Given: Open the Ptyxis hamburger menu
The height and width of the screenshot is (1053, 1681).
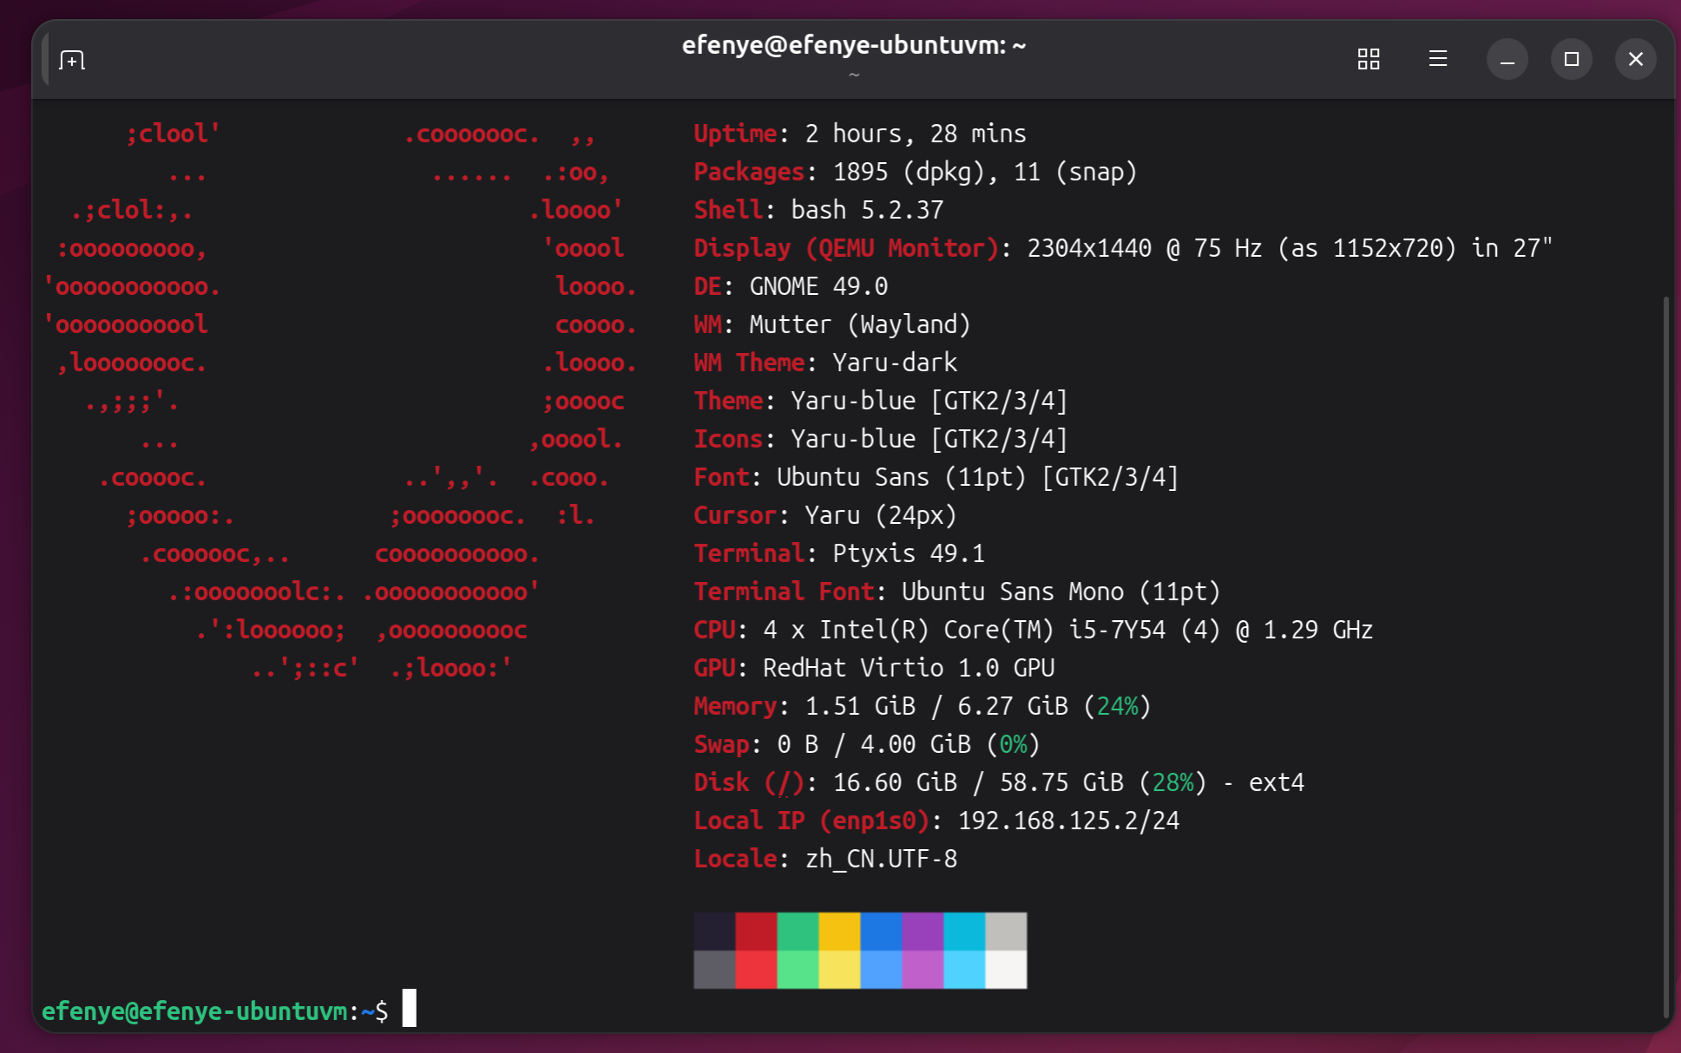Looking at the screenshot, I should (x=1438, y=59).
